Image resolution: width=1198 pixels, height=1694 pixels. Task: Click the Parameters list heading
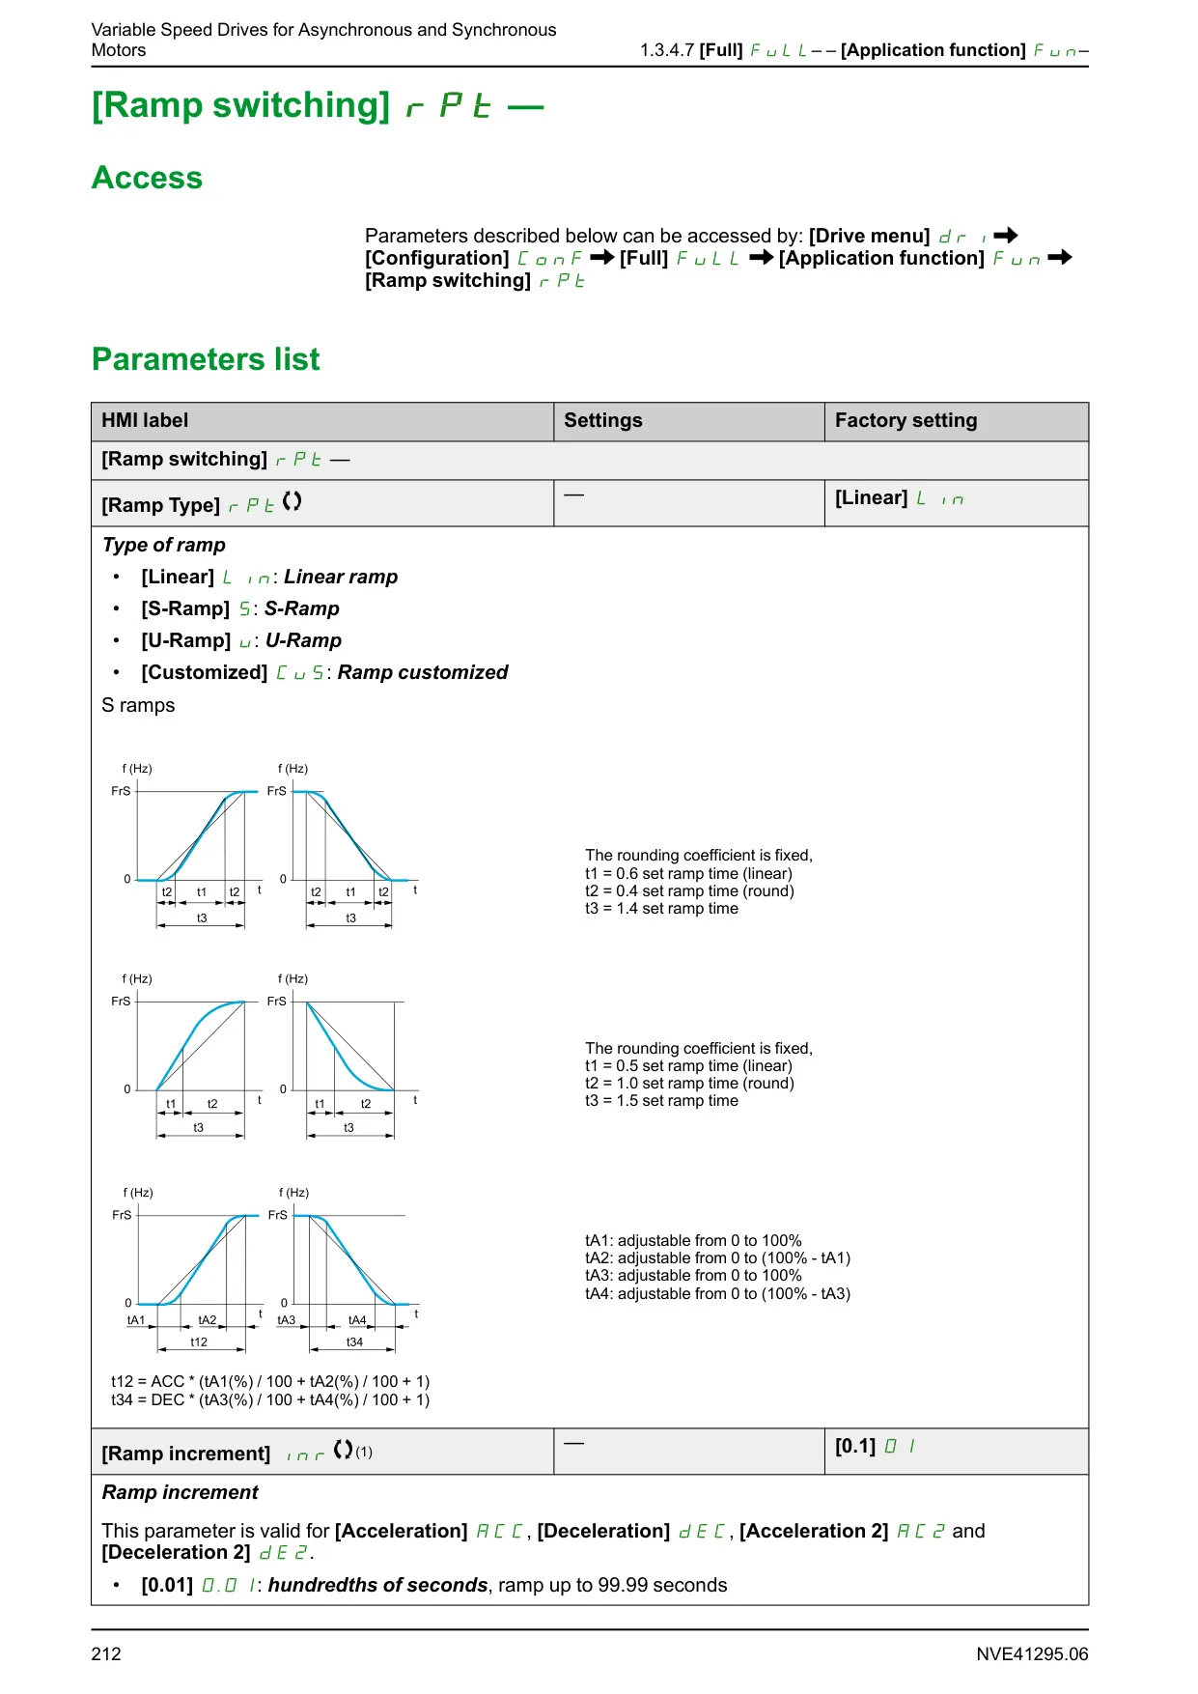pyautogui.click(x=206, y=359)
